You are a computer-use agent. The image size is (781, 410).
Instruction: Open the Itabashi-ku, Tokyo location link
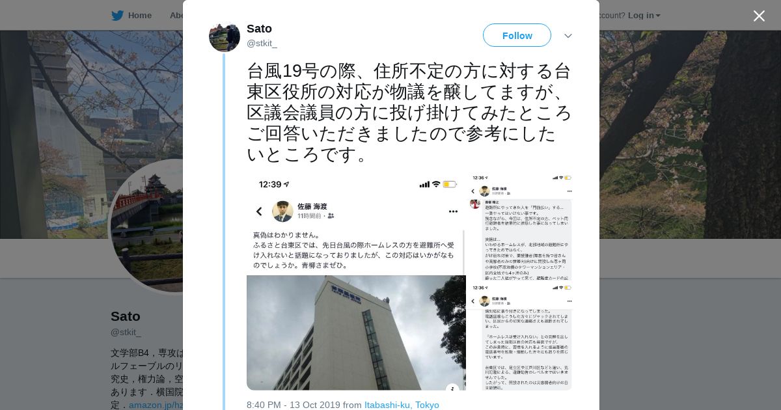pos(402,405)
